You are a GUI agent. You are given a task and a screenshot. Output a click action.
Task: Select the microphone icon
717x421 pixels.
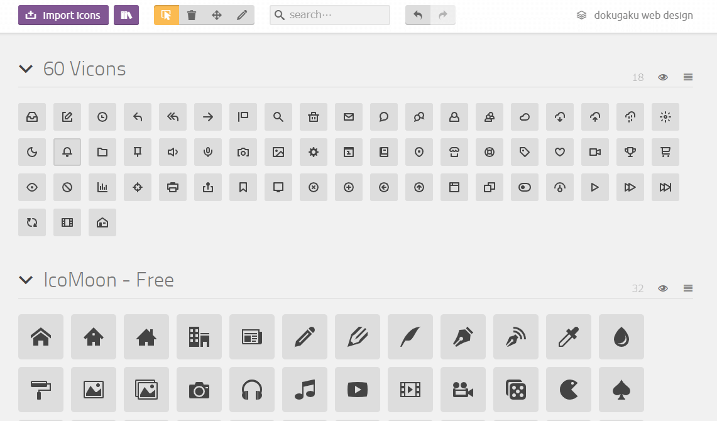pyautogui.click(x=208, y=152)
